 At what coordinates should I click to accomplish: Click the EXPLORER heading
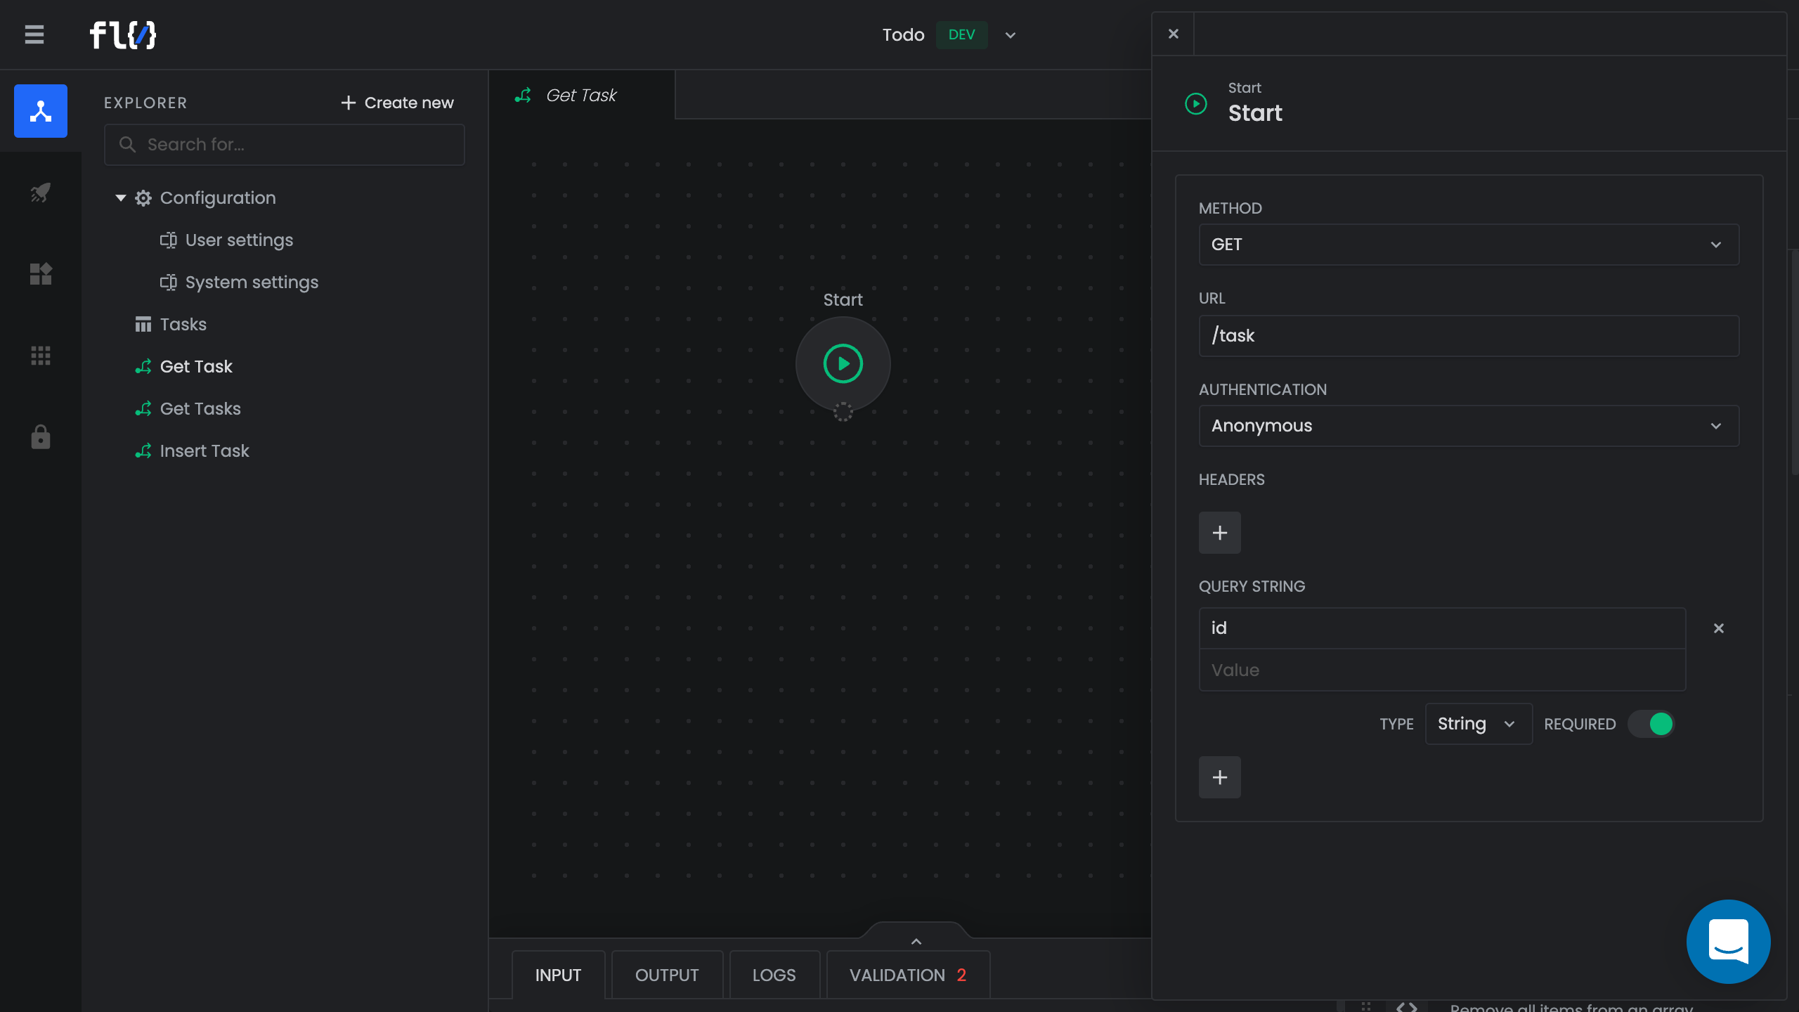coord(145,103)
